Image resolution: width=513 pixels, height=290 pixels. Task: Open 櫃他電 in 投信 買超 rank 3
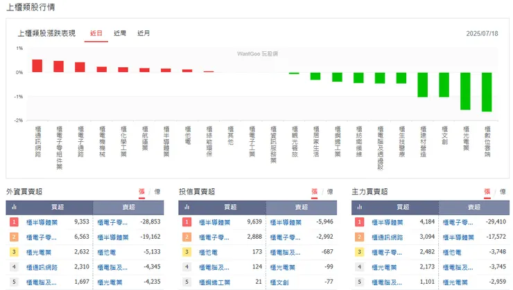coord(208,253)
